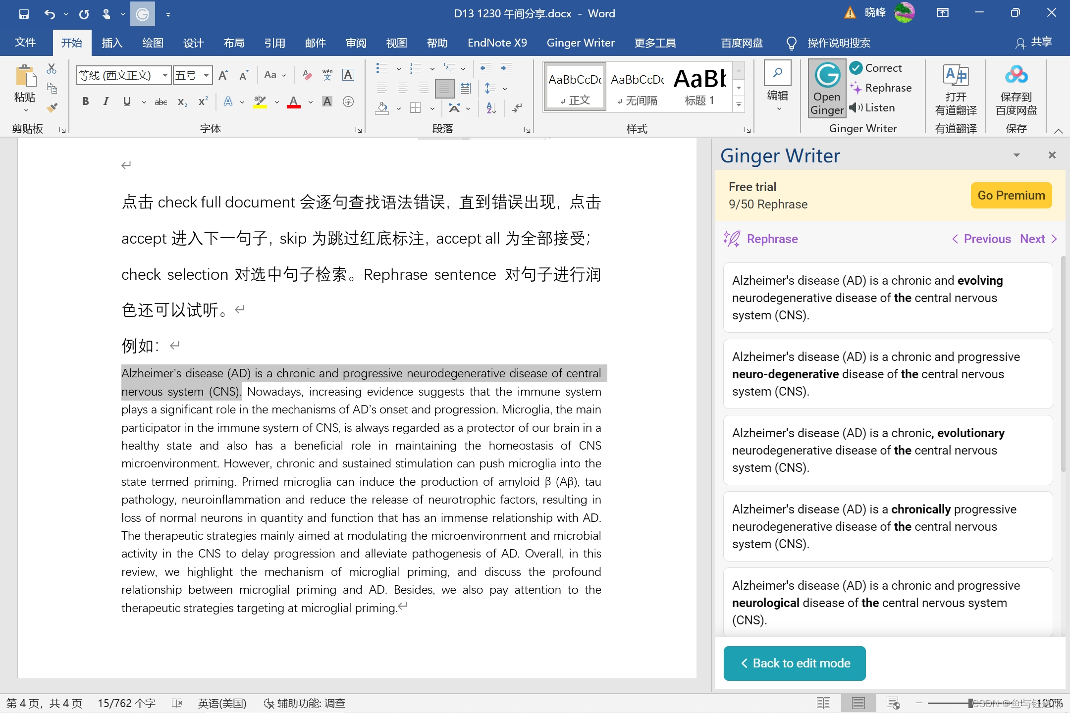The width and height of the screenshot is (1070, 713).
Task: Select Justify paragraph alignment
Action: [x=444, y=89]
